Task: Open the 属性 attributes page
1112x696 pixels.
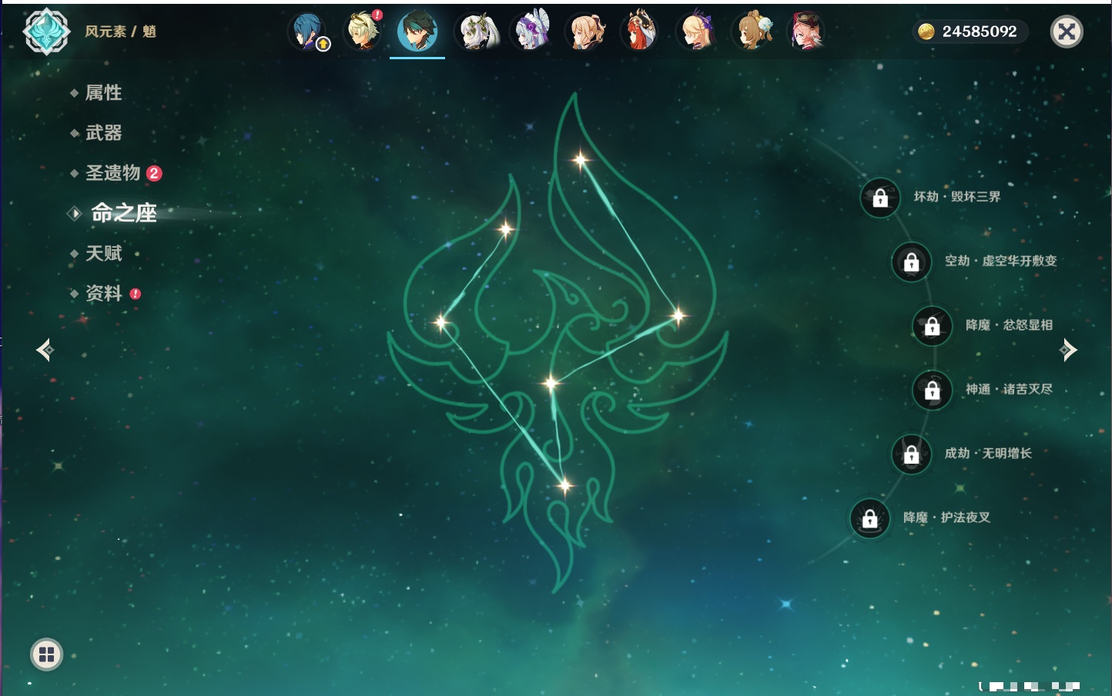Action: point(103,93)
